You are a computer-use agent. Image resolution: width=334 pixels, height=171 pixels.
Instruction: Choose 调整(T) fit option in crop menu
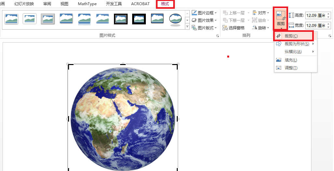(291, 68)
